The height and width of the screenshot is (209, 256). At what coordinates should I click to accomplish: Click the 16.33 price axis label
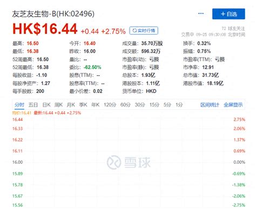coord(17,129)
